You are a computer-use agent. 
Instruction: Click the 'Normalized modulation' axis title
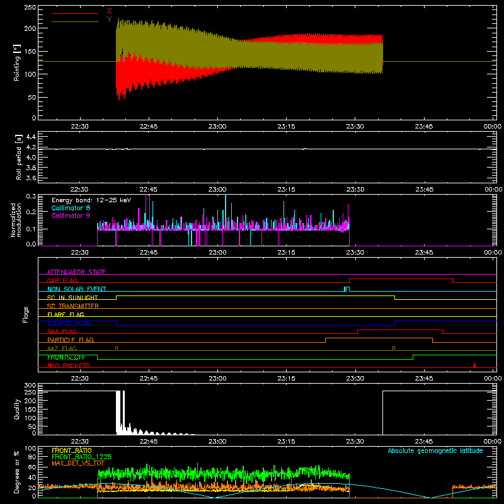coord(16,220)
